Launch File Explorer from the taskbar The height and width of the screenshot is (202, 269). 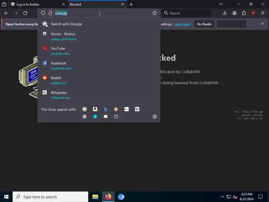pyautogui.click(x=95, y=197)
